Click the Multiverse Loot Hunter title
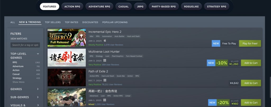 tap(104, 52)
